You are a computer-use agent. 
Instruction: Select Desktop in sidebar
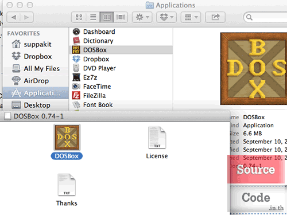pos(36,105)
